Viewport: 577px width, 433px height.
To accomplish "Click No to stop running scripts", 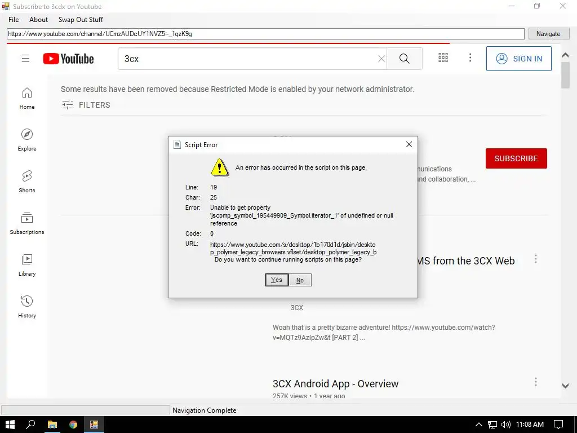I will click(300, 280).
